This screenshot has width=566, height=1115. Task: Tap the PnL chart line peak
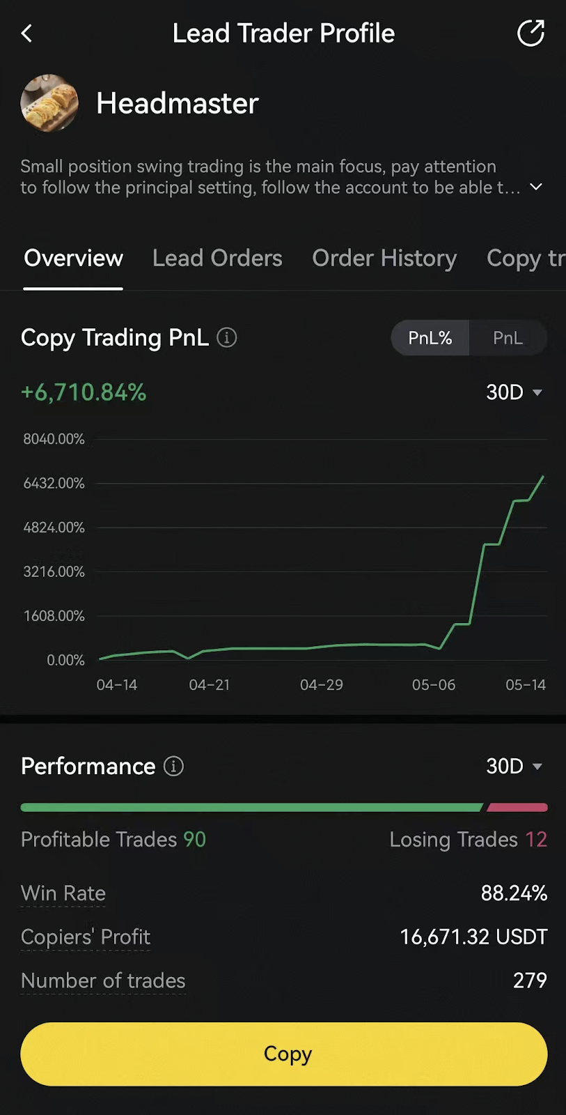542,477
